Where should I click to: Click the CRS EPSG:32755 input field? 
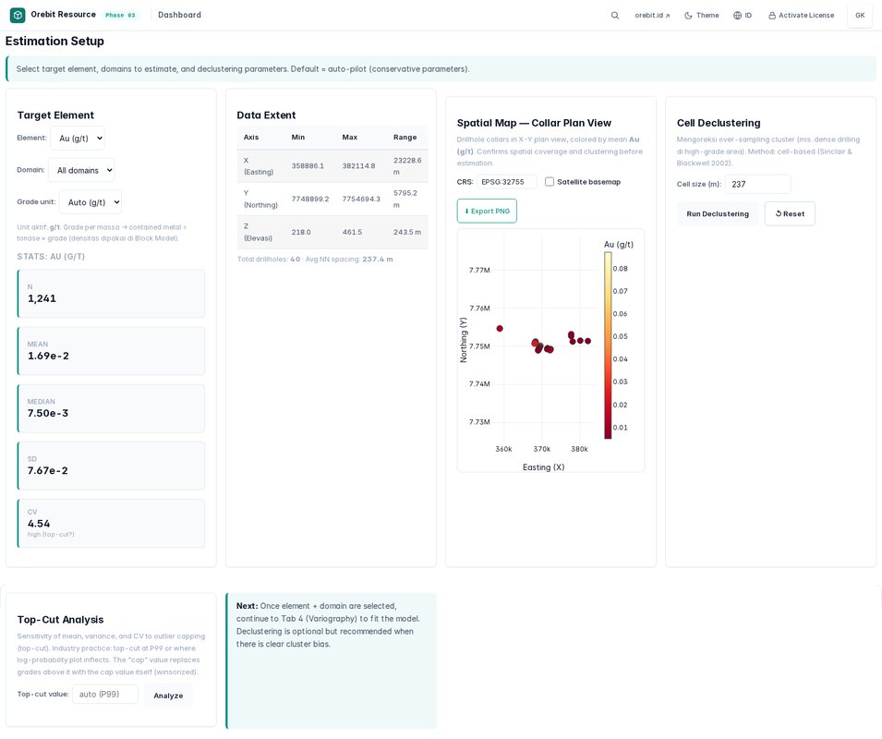click(x=507, y=182)
